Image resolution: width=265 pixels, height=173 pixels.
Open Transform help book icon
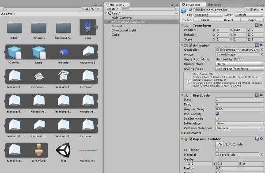click(x=257, y=25)
